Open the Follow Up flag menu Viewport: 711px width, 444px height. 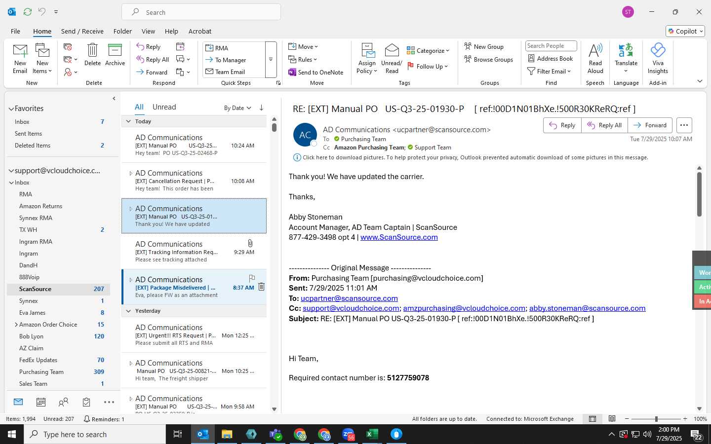pyautogui.click(x=428, y=66)
